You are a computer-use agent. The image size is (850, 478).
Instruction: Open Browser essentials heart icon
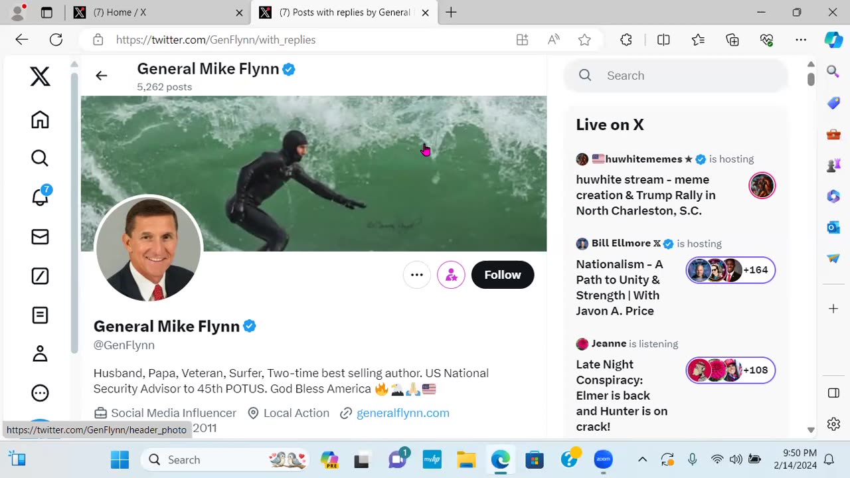[767, 40]
